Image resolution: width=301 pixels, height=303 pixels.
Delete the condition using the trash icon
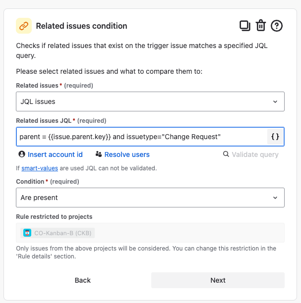tap(261, 26)
